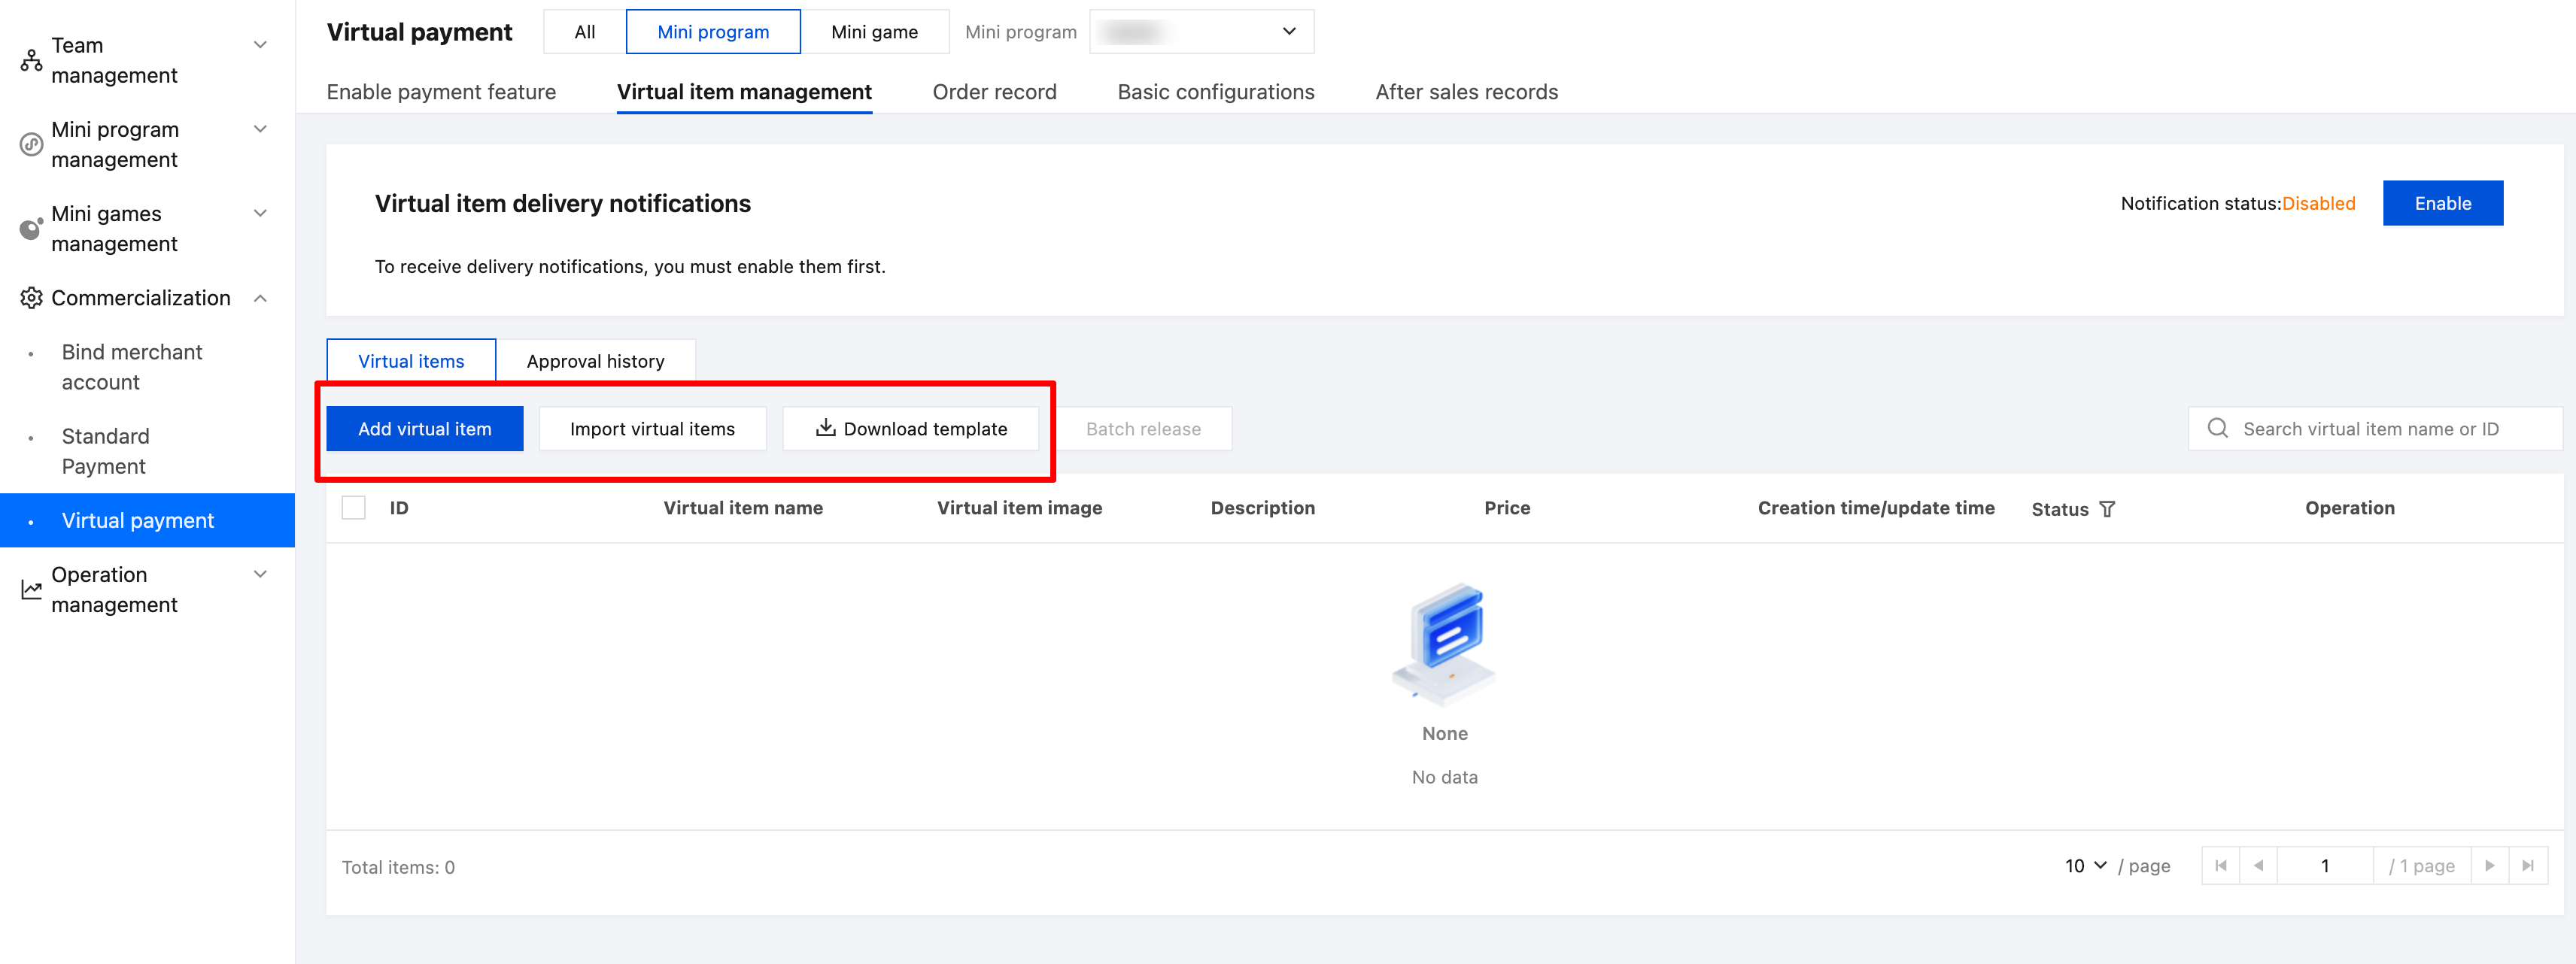Click the Add virtual item button

pos(424,429)
